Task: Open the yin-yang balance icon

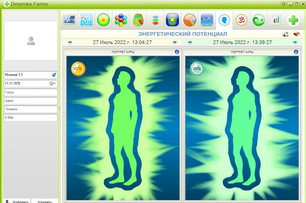Action: (258, 20)
